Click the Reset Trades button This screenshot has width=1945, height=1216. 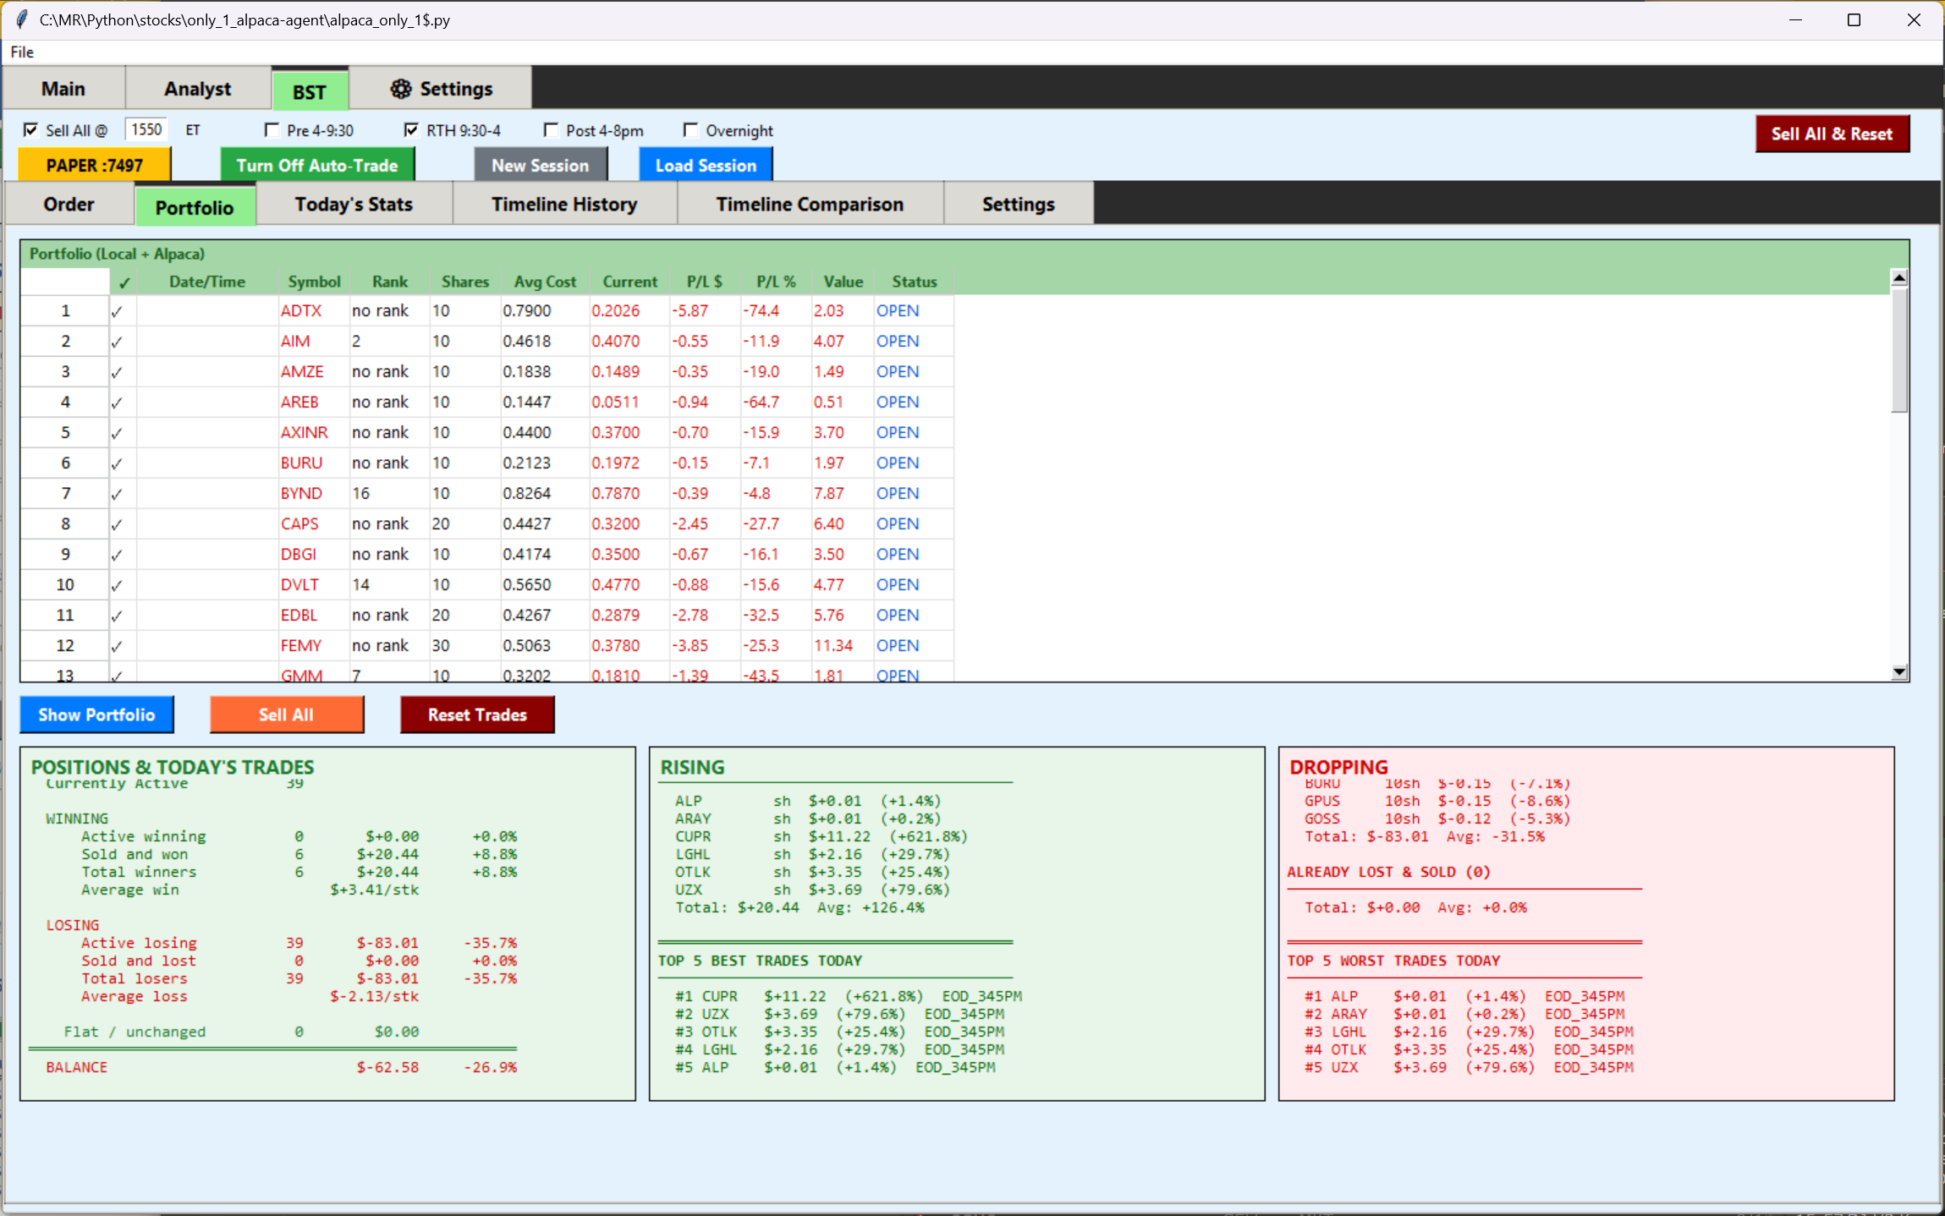tap(477, 715)
